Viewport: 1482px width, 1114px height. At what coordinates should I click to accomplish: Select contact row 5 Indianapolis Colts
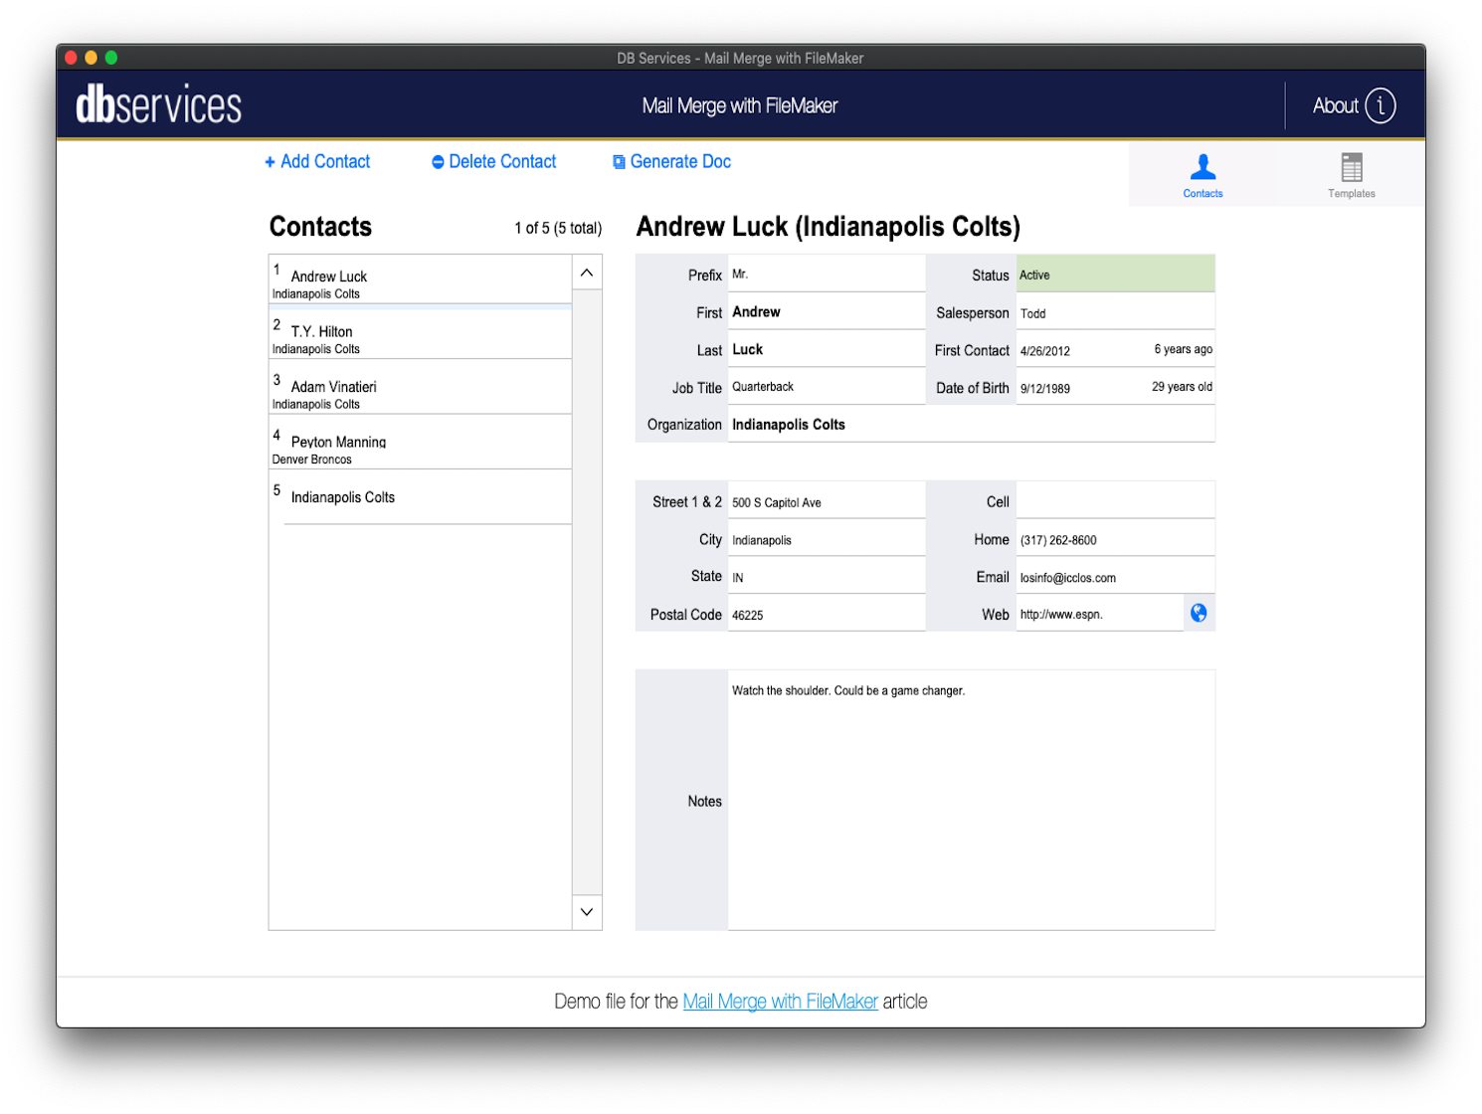(420, 497)
